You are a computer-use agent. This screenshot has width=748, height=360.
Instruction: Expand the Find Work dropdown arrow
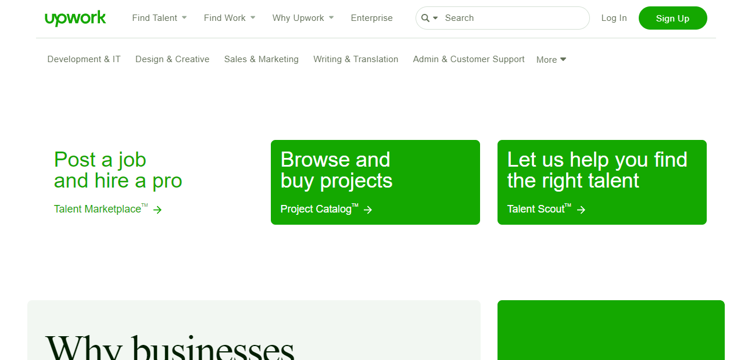[253, 17]
